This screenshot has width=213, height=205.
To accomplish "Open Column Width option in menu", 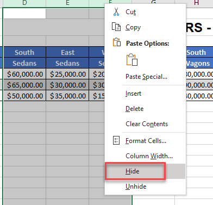I will pos(145,156).
